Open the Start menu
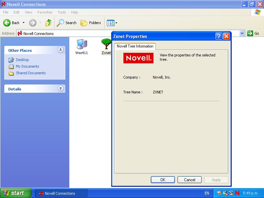264x198 pixels. 16,193
